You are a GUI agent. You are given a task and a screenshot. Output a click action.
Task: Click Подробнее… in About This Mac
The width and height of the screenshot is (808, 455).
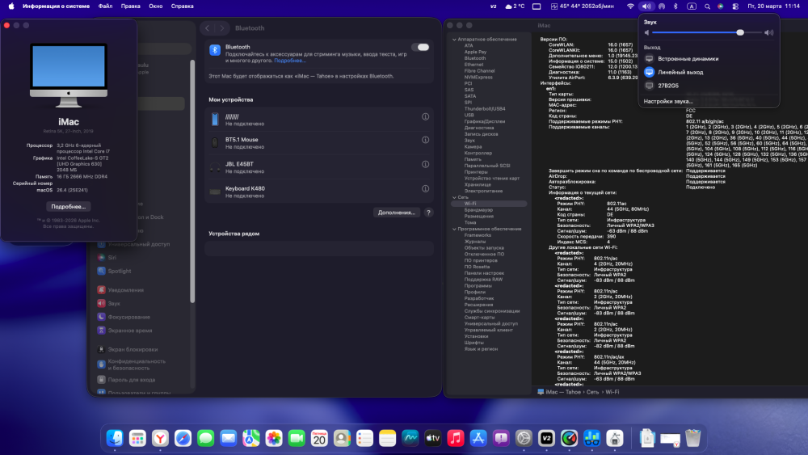(69, 206)
